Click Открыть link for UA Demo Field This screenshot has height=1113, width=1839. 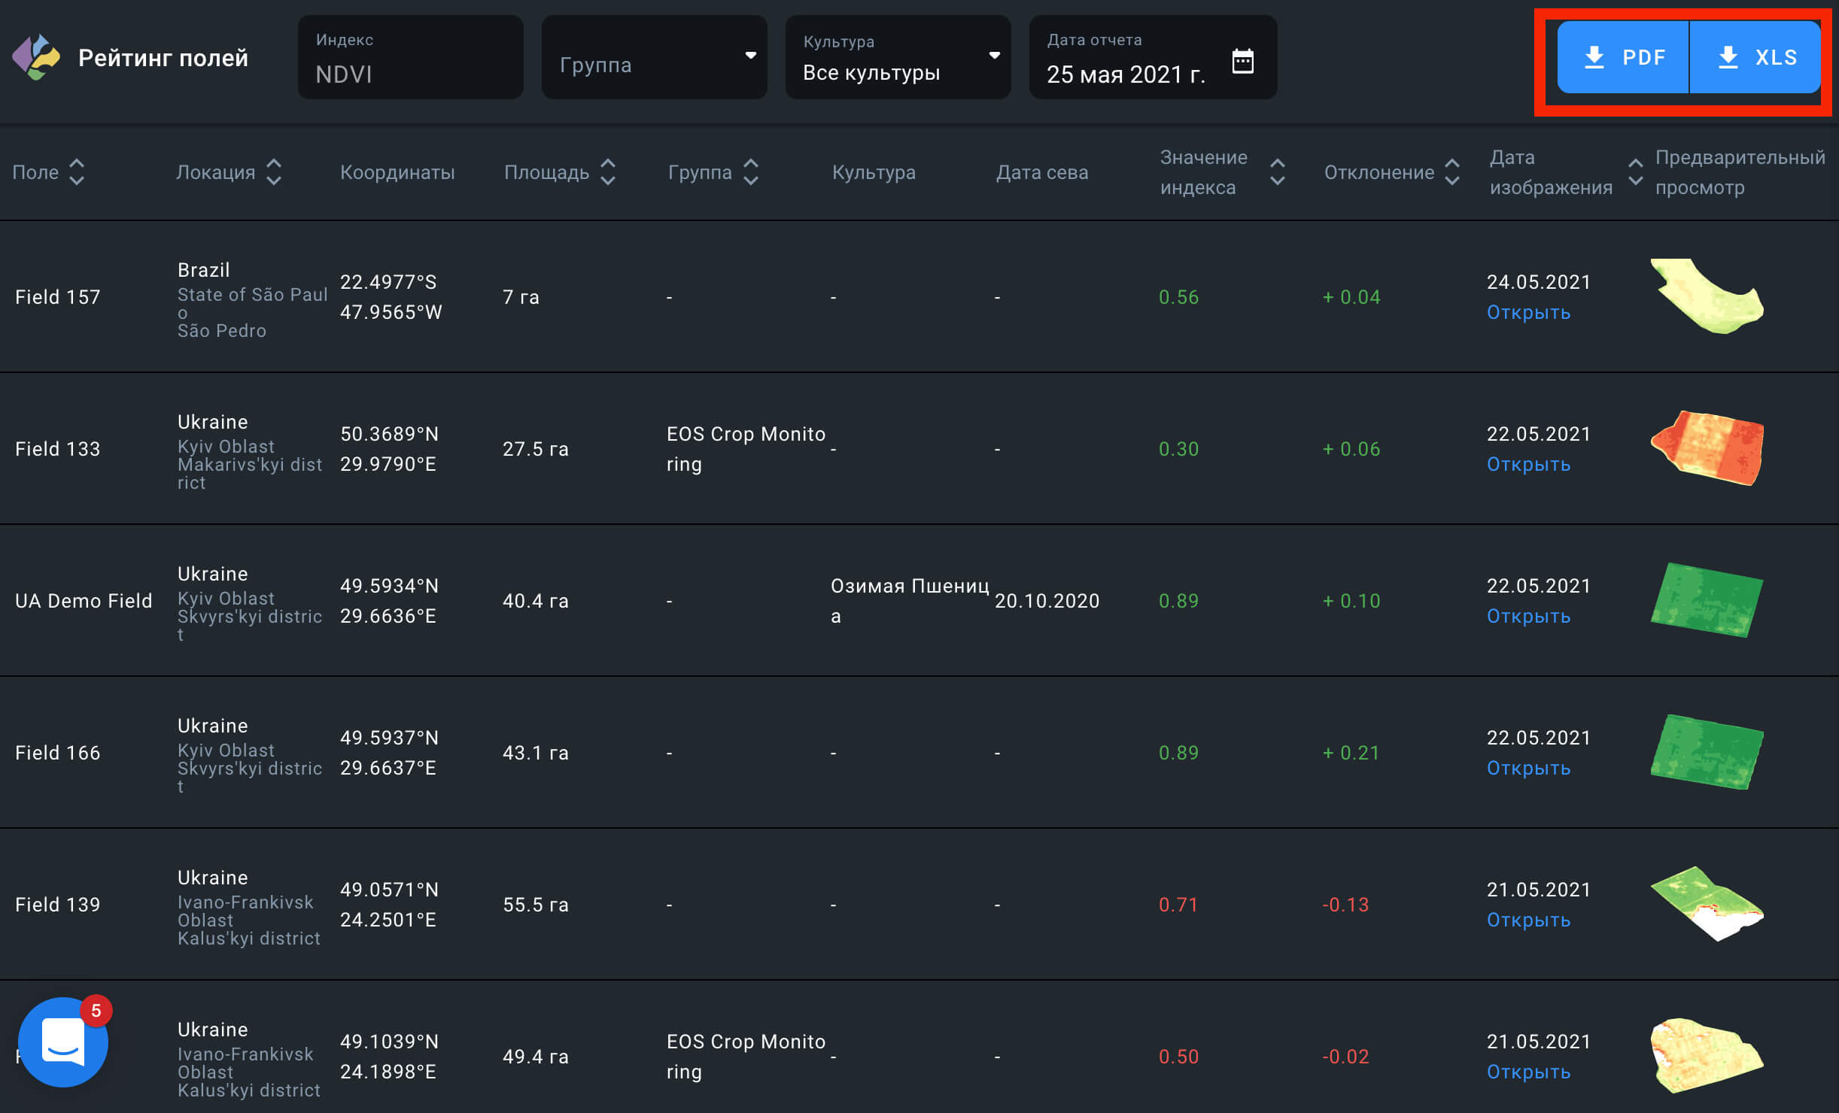click(1528, 617)
